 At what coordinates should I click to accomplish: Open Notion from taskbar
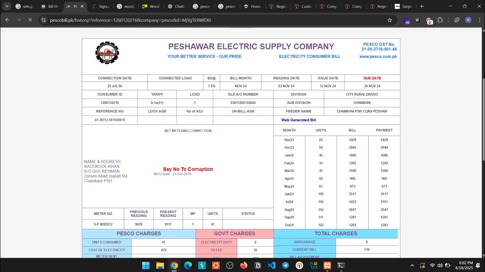[x=258, y=266]
